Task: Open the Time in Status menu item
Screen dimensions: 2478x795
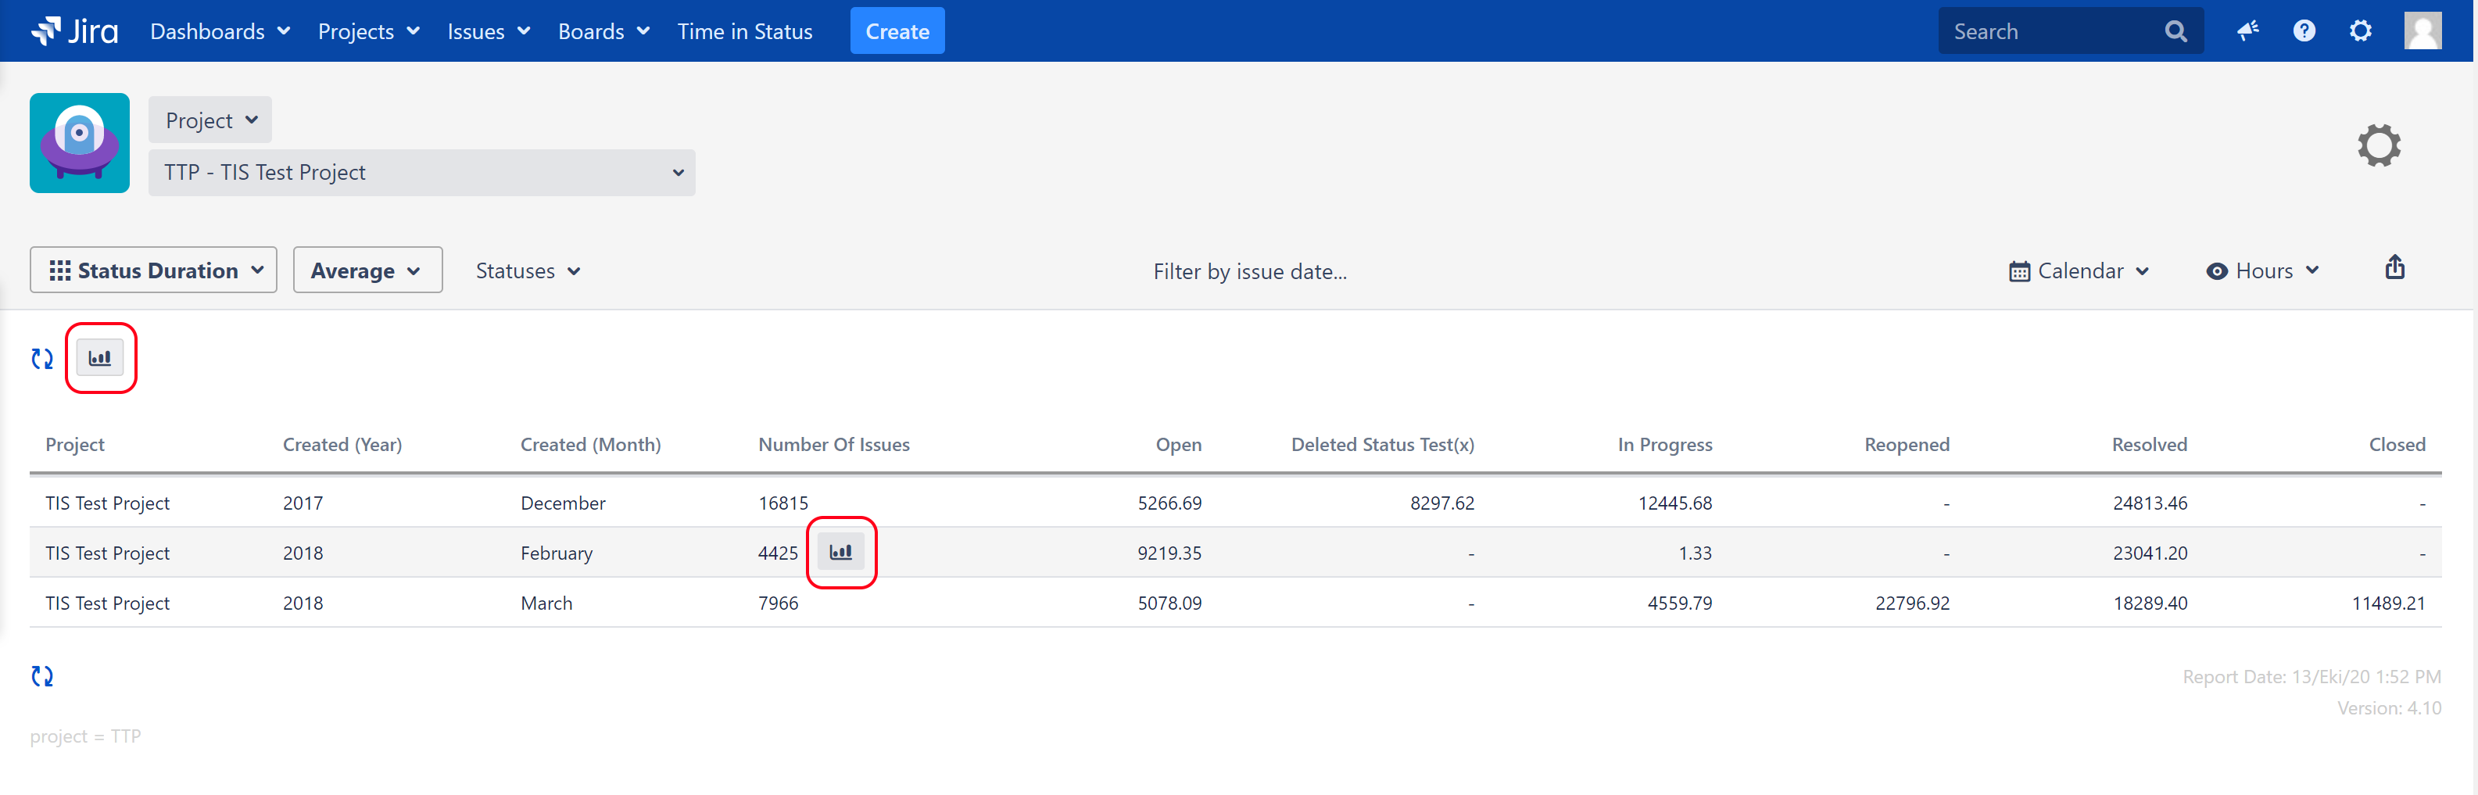Action: (x=744, y=32)
